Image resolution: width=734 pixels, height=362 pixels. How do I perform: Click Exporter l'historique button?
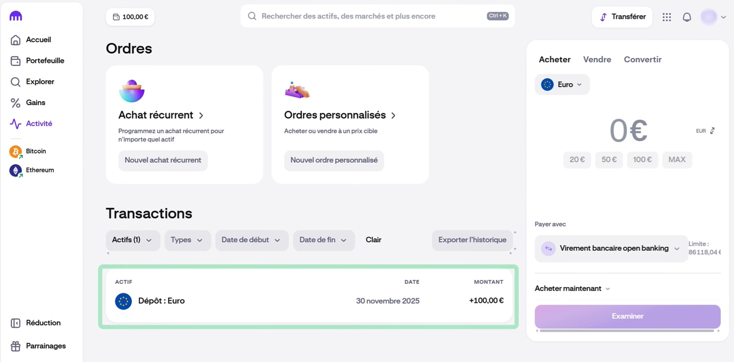pyautogui.click(x=472, y=240)
